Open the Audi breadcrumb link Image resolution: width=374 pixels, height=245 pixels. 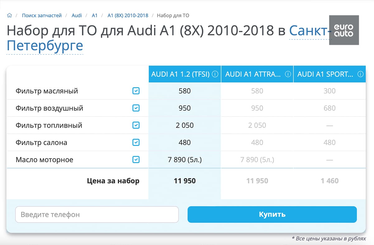[x=77, y=15]
